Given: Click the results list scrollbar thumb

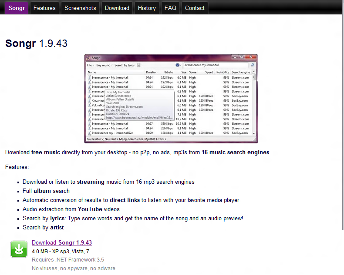Looking at the screenshot, I should coord(254,77).
